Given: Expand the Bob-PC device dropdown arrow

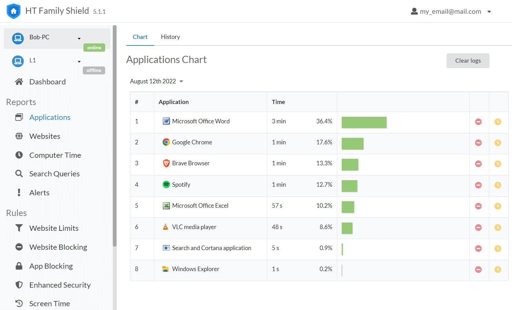Looking at the screenshot, I should (79, 39).
